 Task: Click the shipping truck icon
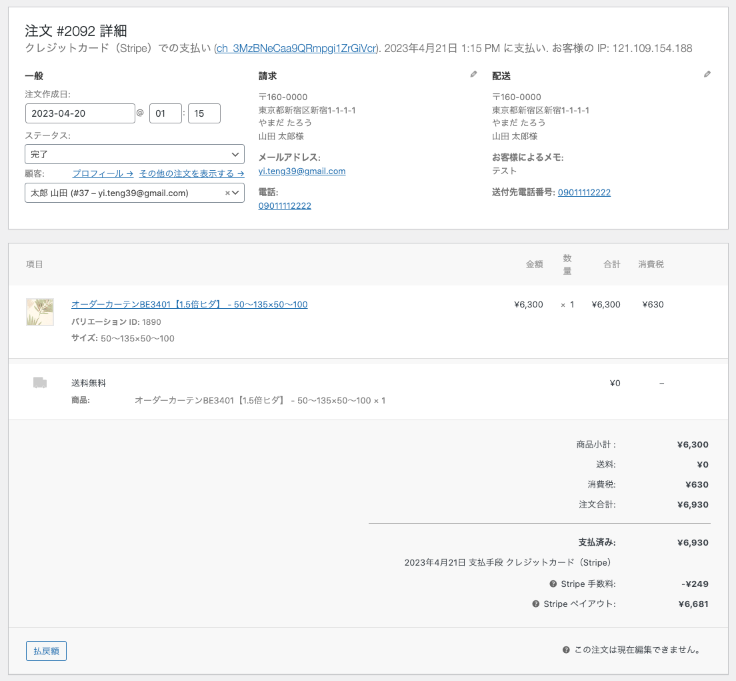[x=40, y=383]
